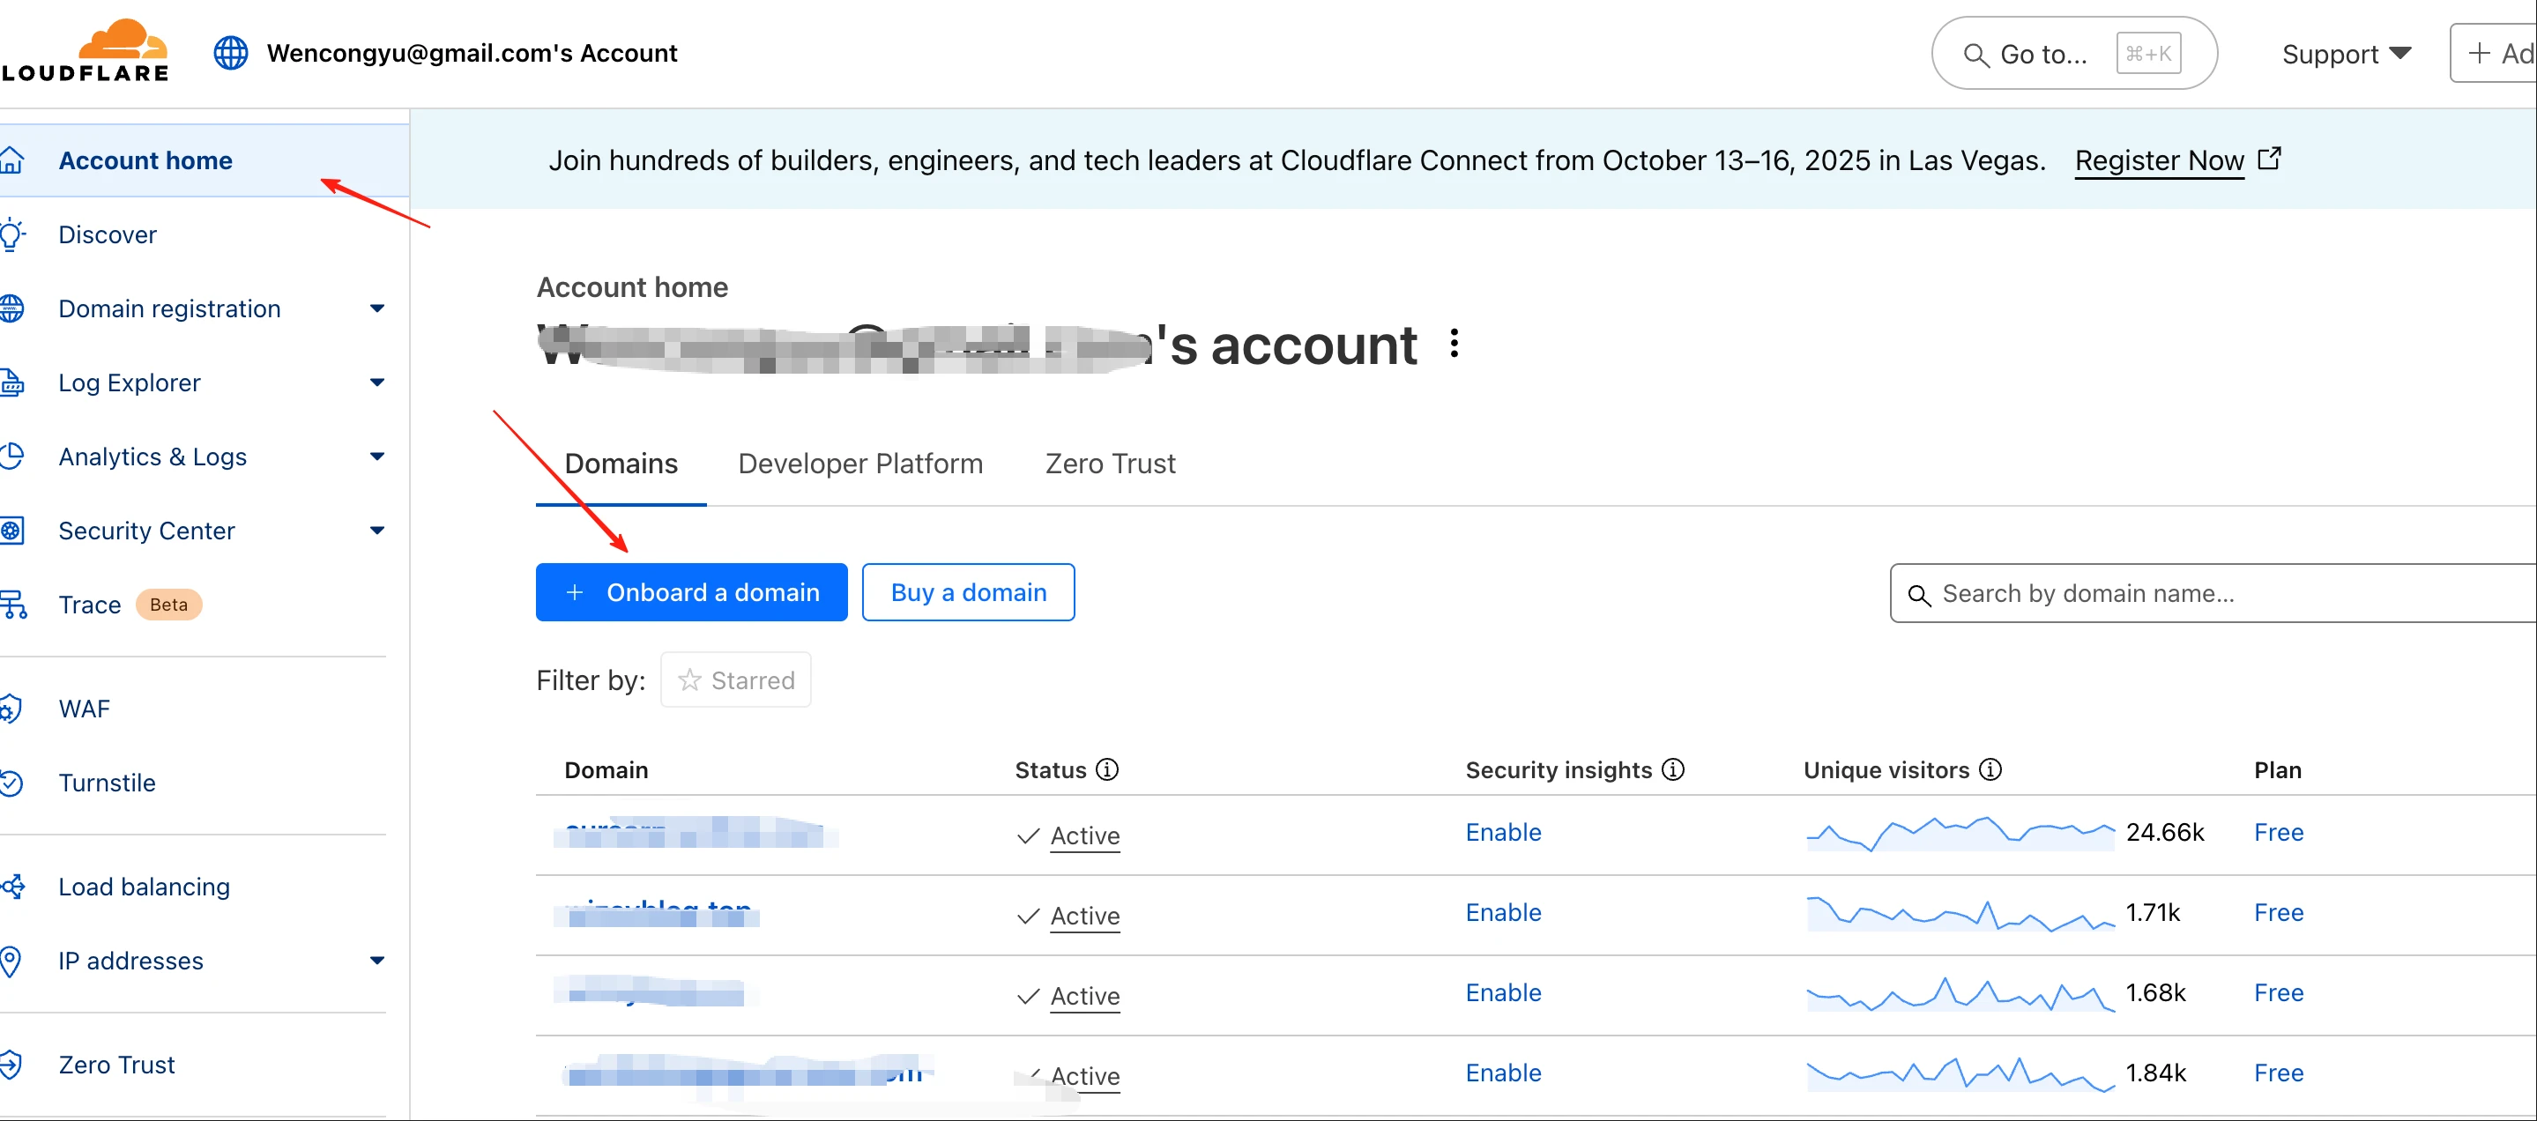Expand the Analytics & Logs menu arrow
Viewport: 2537px width, 1121px height.
[377, 457]
